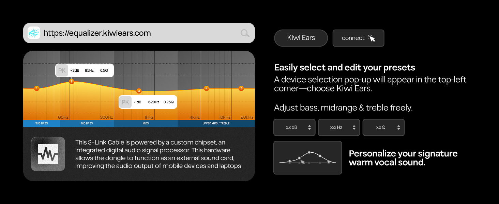
Task: Select EQ band point 4
Action: [x=206, y=88]
